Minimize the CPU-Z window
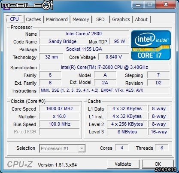Screen dimensions: 179x173 [x=138, y=5]
